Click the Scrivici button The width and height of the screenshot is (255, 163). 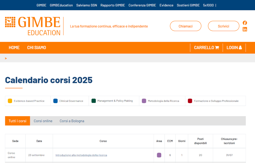tap(224, 26)
